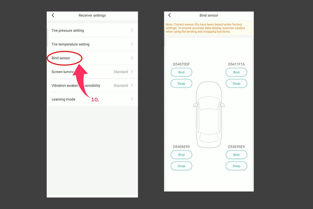
Task: Expand Learning mode chevron arrow
Action: pos(132,99)
